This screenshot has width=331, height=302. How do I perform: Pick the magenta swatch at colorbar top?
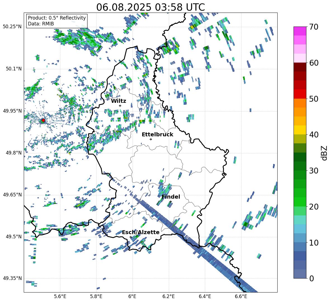(300, 31)
